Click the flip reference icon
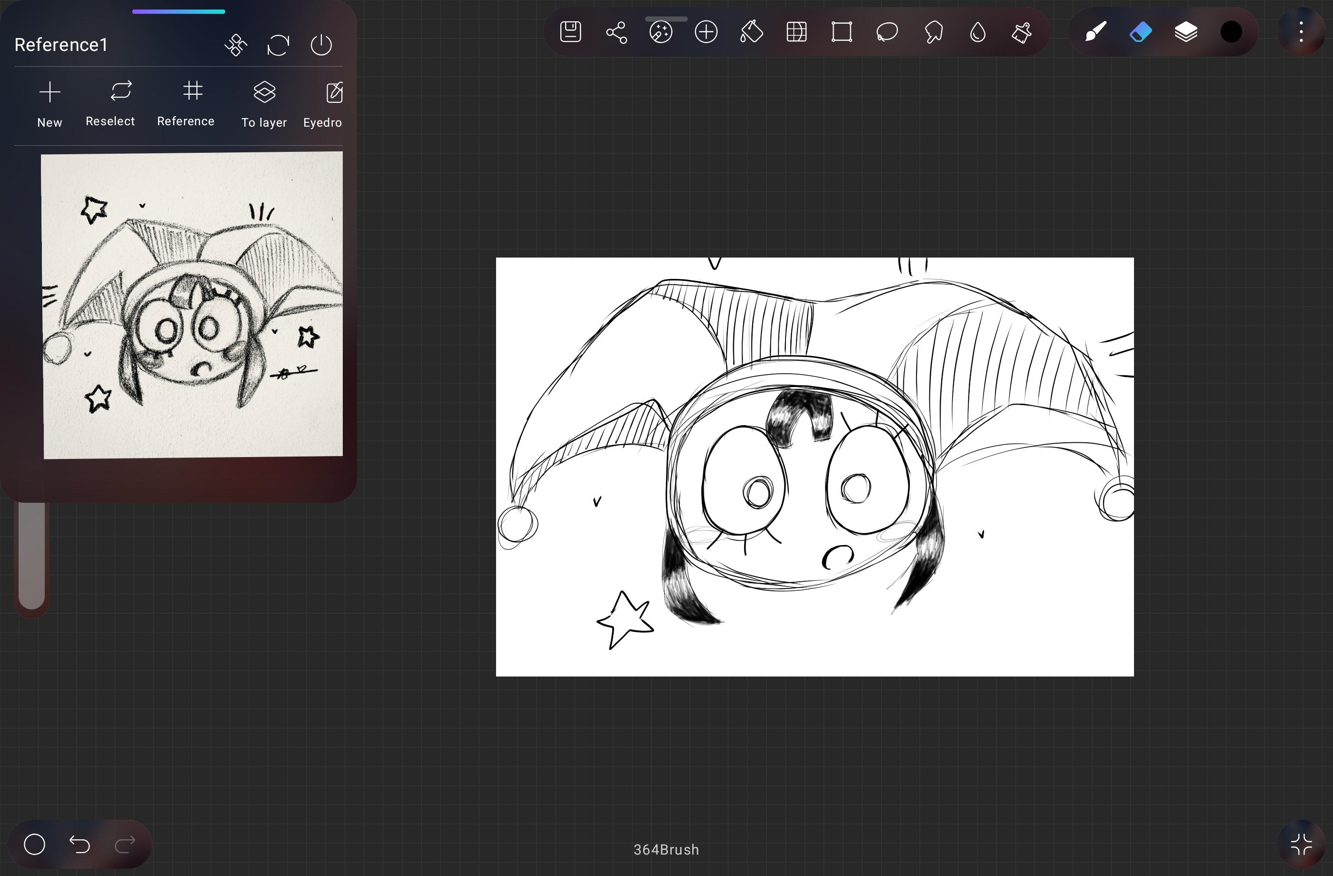The width and height of the screenshot is (1333, 876). click(236, 45)
